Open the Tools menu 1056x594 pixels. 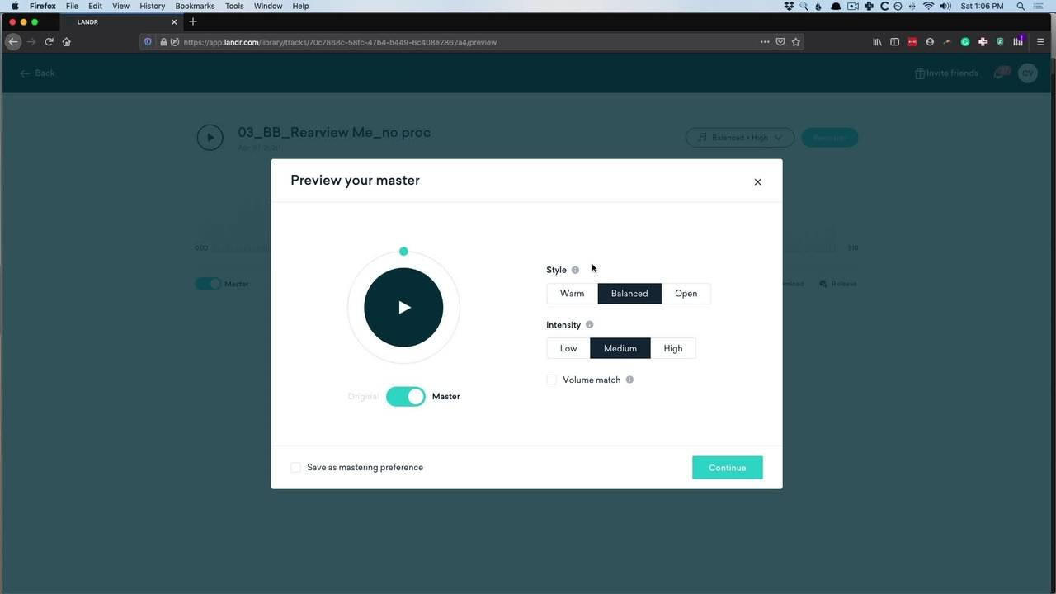coord(234,6)
